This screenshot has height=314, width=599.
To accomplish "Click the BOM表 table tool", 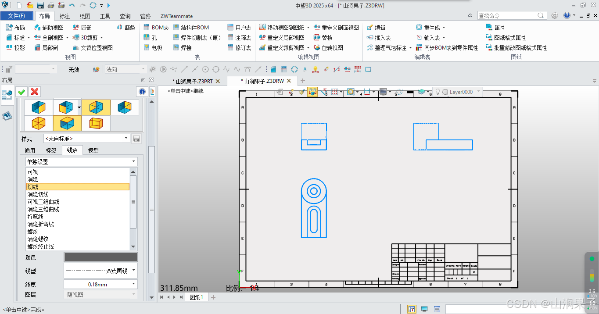I will [x=156, y=28].
